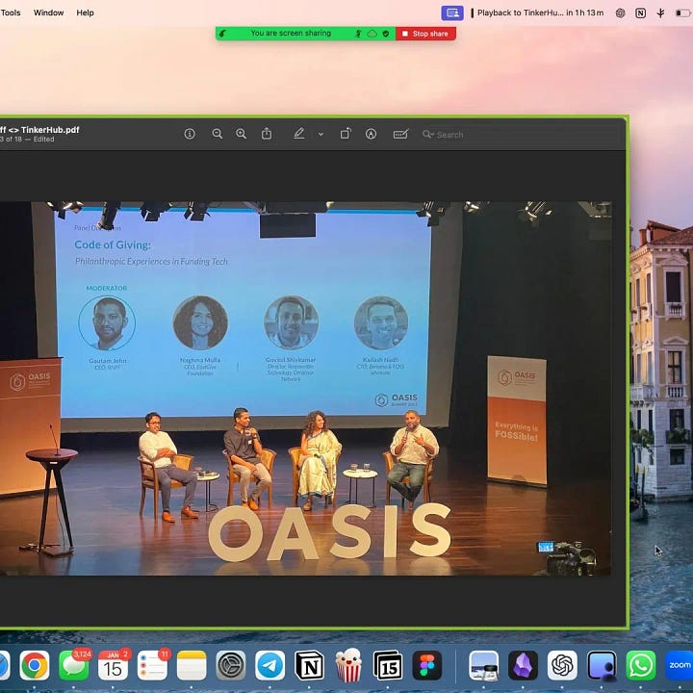Open the blue Zoom app in dock
Screen dimensions: 693x693
point(680,665)
